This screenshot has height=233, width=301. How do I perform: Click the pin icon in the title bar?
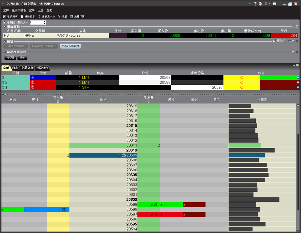[x=250, y=4]
